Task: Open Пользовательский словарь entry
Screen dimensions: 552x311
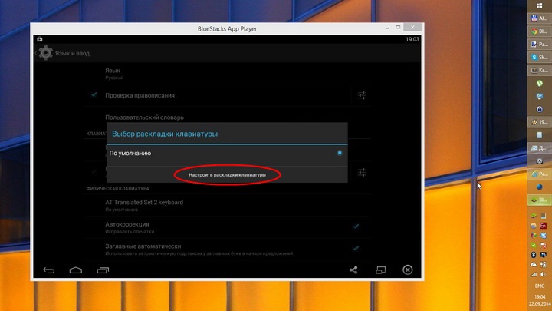Action: point(144,117)
